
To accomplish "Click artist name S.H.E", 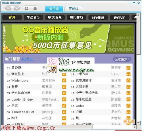I will click(x=115, y=74).
